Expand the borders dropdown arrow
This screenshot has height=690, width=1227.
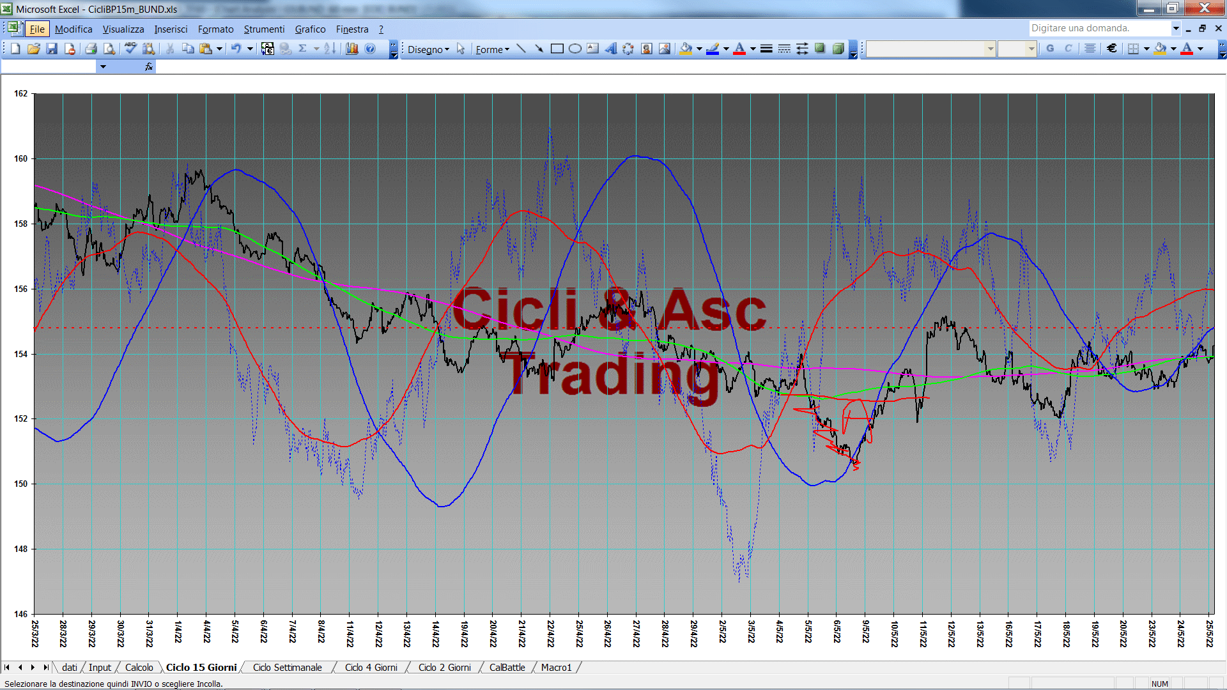tap(1146, 49)
